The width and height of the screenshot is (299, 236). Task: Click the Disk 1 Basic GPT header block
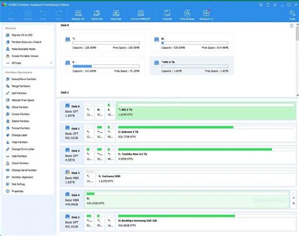point(72,133)
